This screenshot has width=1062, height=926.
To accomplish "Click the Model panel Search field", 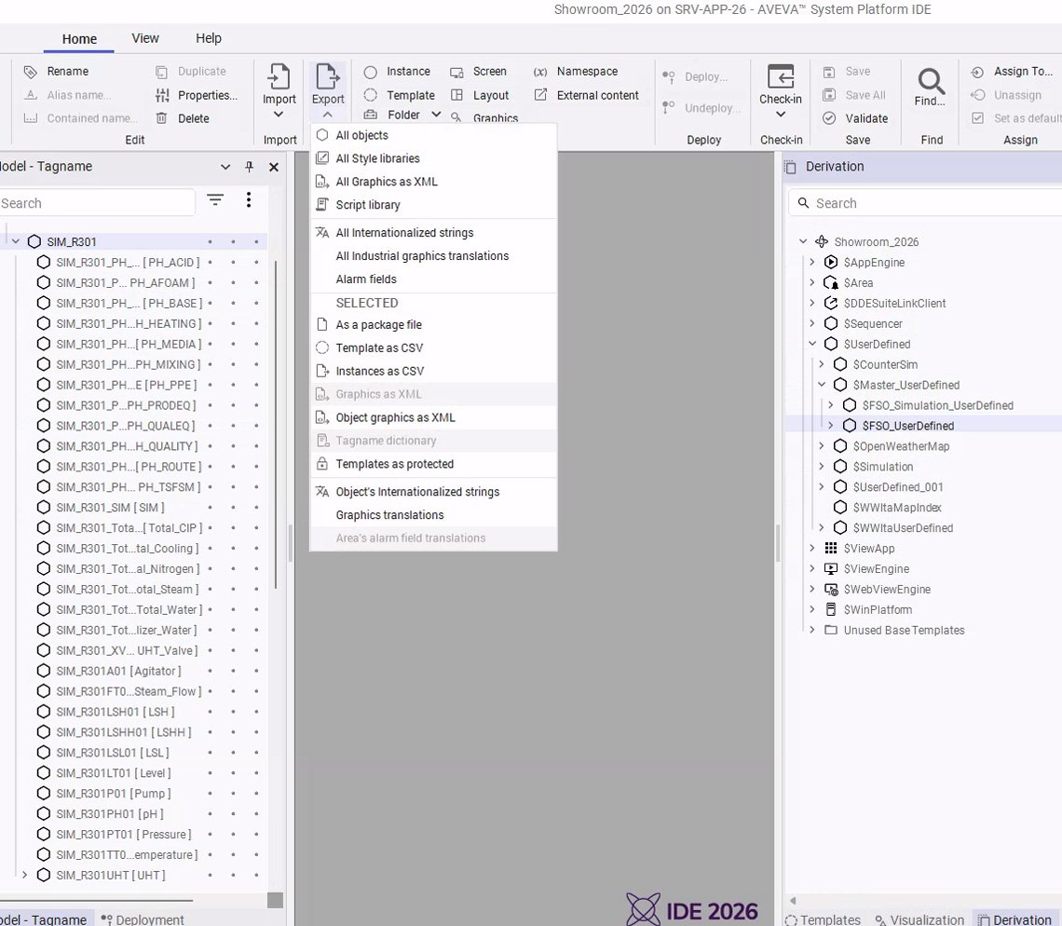I will click(97, 203).
